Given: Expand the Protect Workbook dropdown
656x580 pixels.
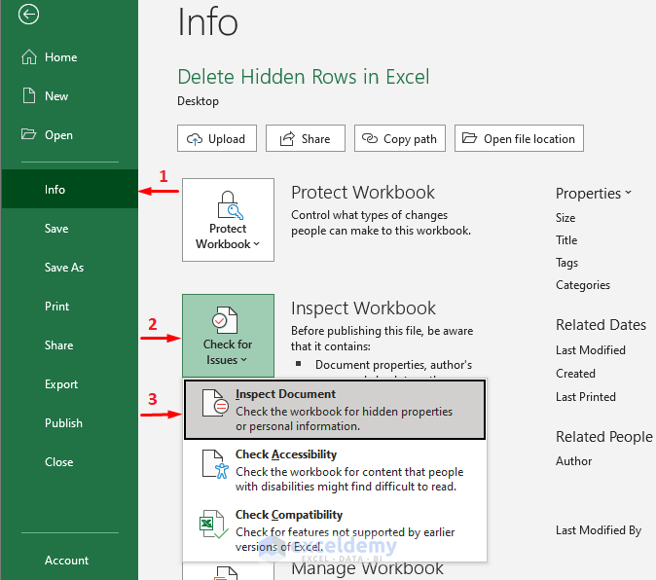Looking at the screenshot, I should pyautogui.click(x=228, y=220).
